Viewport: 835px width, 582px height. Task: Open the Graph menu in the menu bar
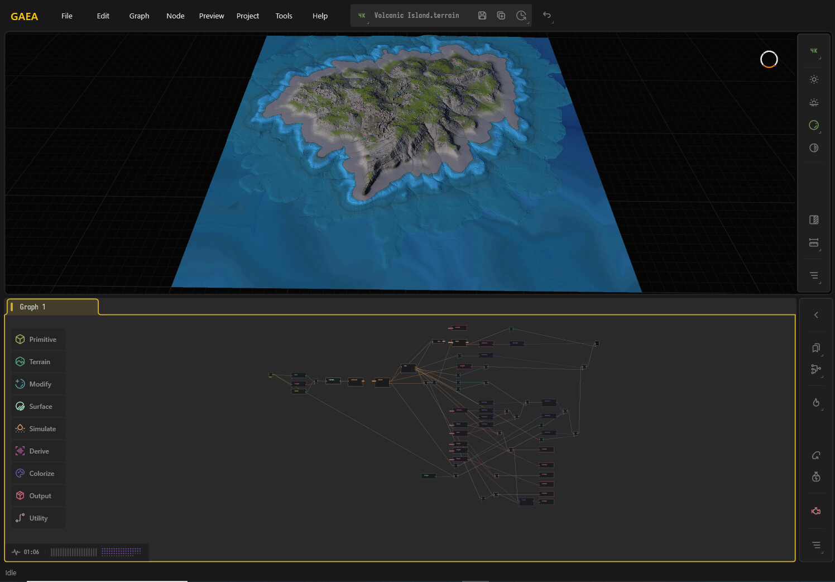[139, 16]
